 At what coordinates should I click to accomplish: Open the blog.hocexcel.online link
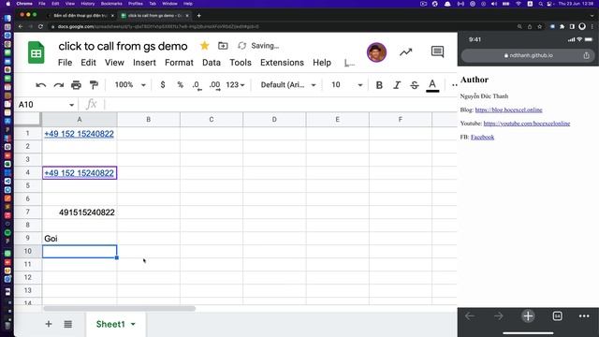(x=508, y=110)
